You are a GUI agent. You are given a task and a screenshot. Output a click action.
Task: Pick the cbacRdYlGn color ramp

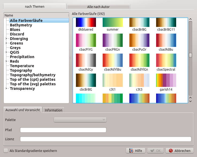(x=139, y=60)
